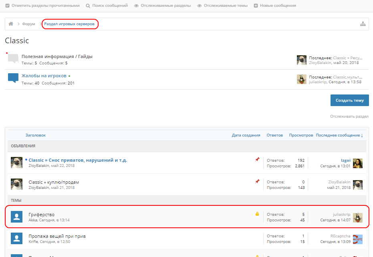Image resolution: width=373 pixels, height=257 pixels.
Task: Click the yellow lock icon on Гриферство thread
Action: coord(257,214)
